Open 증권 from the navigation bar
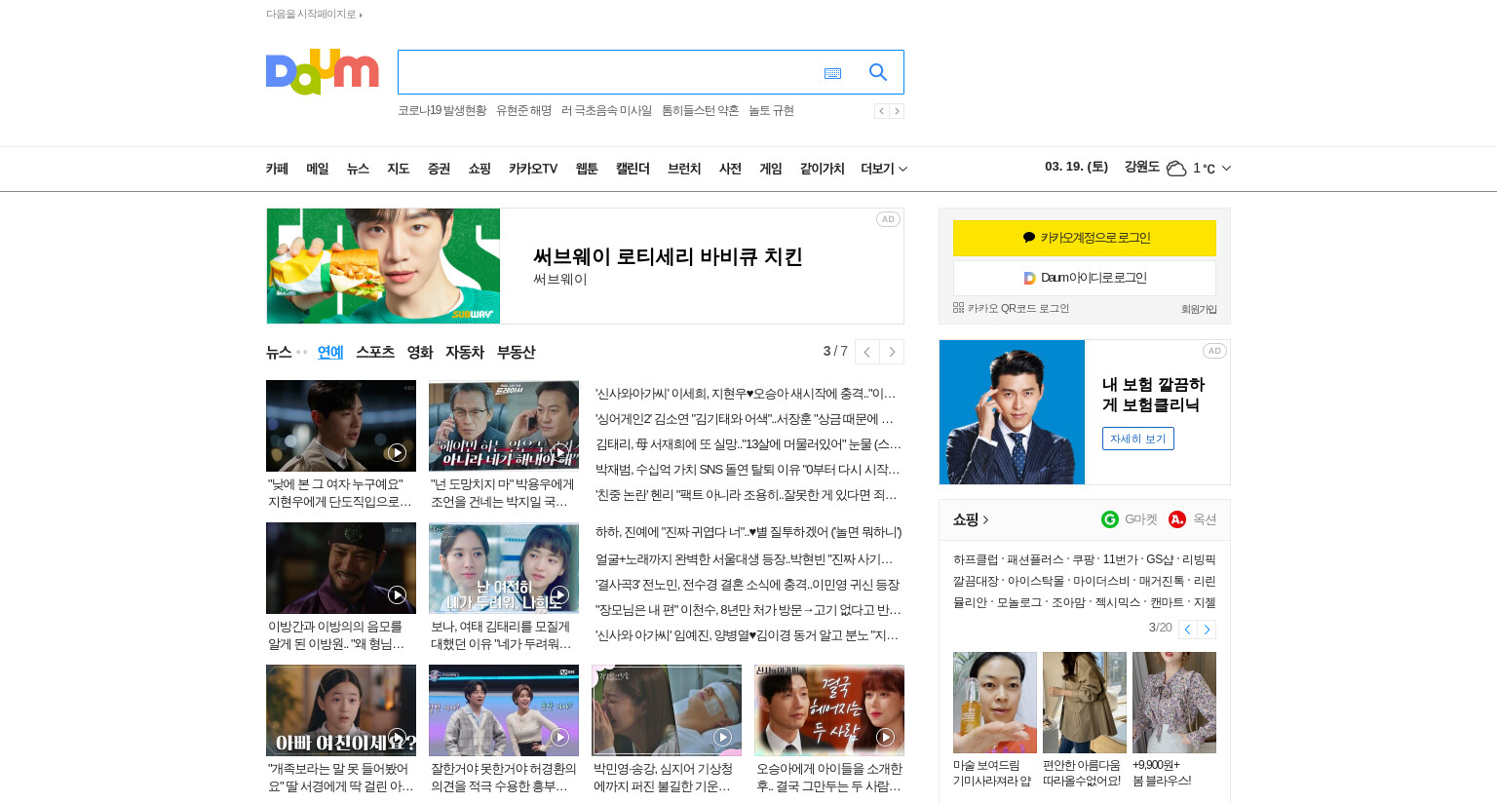The width and height of the screenshot is (1497, 803). point(439,169)
